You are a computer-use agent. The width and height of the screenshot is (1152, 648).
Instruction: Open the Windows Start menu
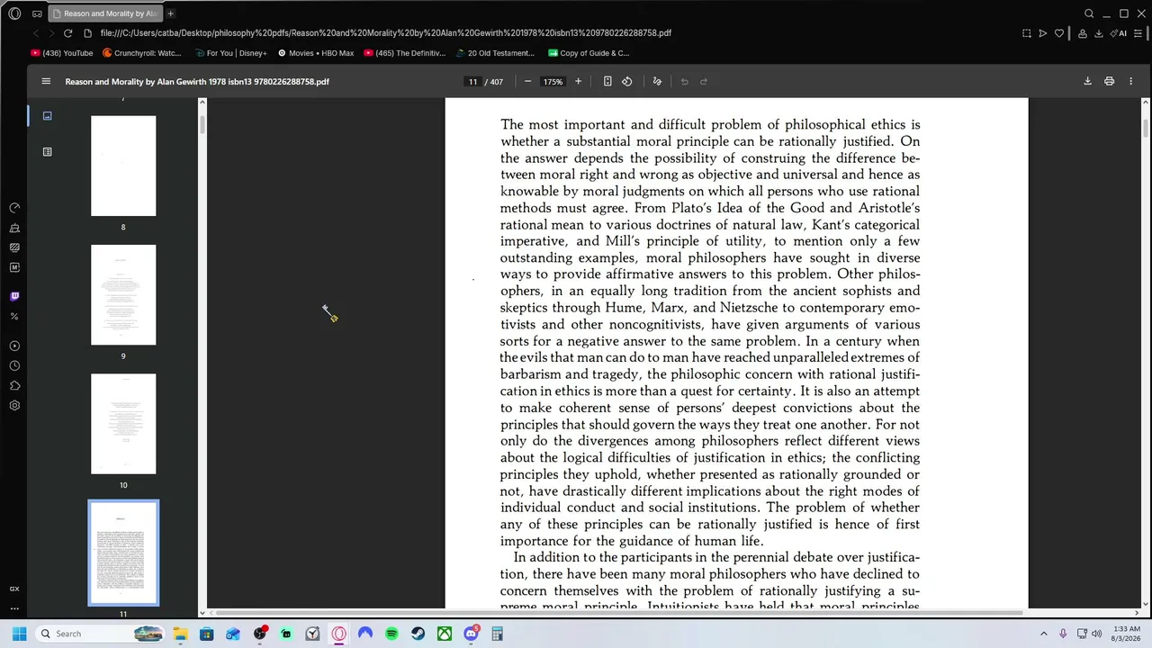[x=19, y=634]
